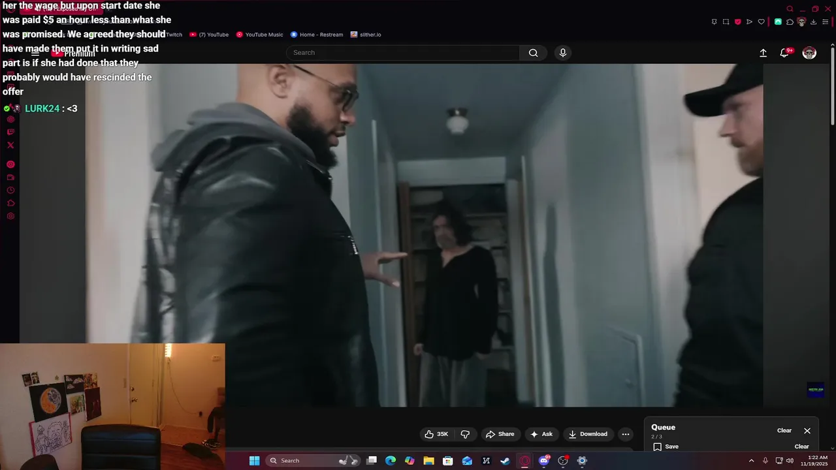Open YouTube account avatar menu
Viewport: 836px width, 470px height.
point(809,53)
